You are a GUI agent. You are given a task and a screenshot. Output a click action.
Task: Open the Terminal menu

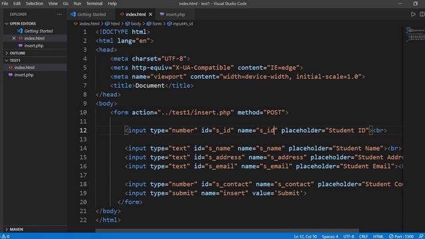tap(94, 3)
